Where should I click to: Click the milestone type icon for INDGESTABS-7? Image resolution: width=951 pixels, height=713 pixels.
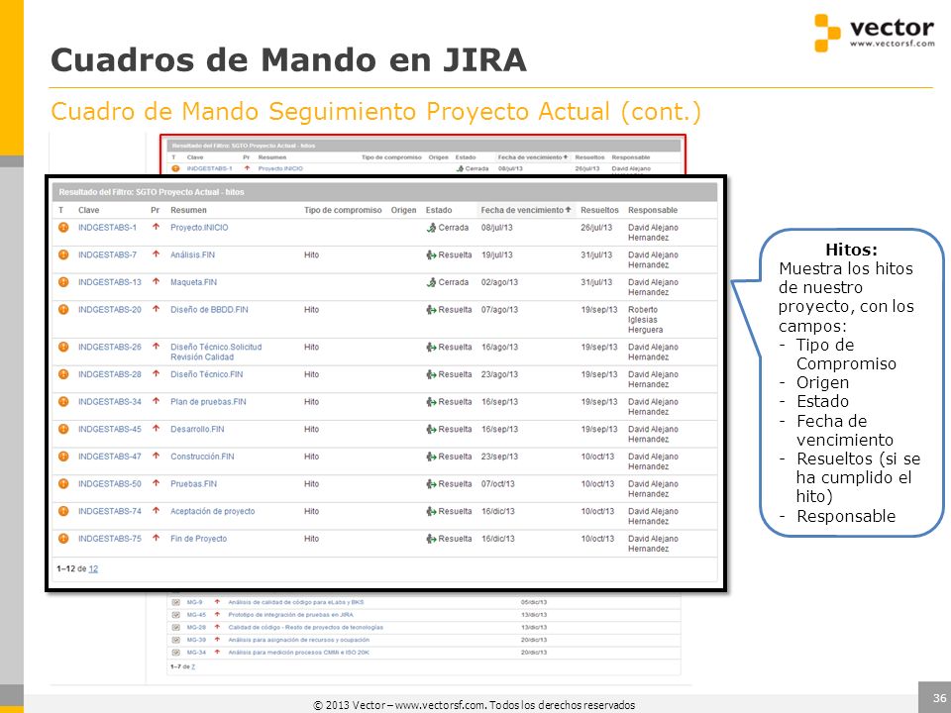point(63,255)
